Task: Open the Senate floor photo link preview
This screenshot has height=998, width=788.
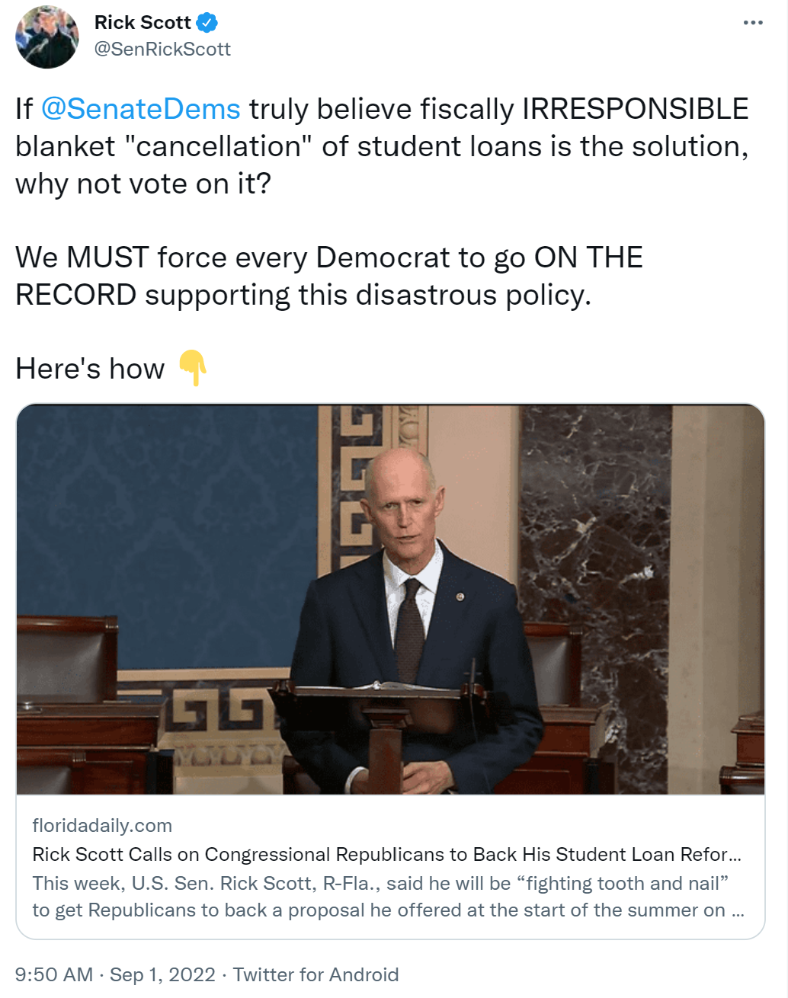Action: click(390, 600)
